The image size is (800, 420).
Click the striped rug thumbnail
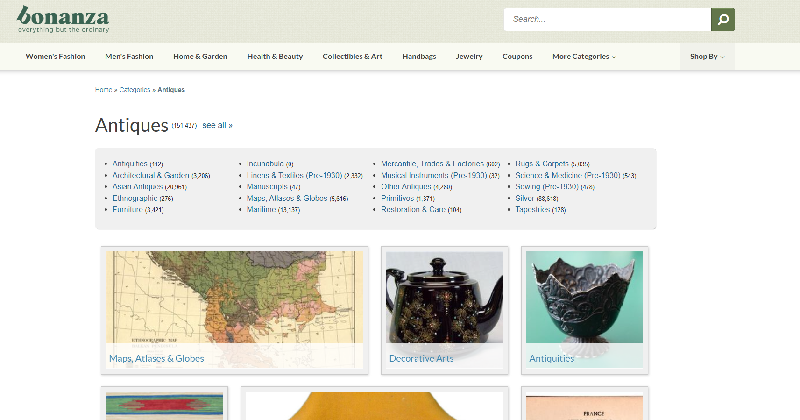click(x=164, y=405)
